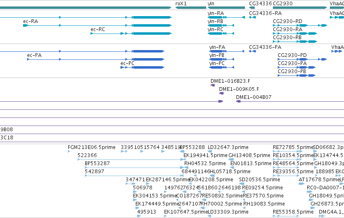Select the RH04532.5prime EST label
Image resolution: width=344 pixels, height=218 pixels.
(x=205, y=163)
